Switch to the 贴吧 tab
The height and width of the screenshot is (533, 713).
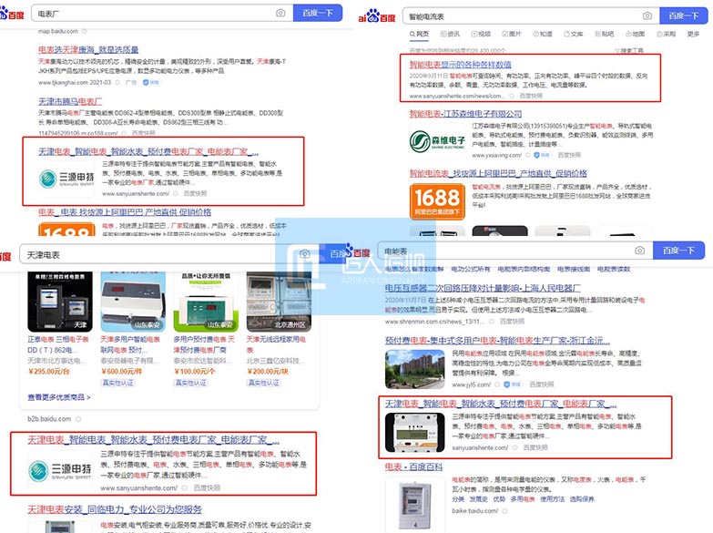coord(605,34)
